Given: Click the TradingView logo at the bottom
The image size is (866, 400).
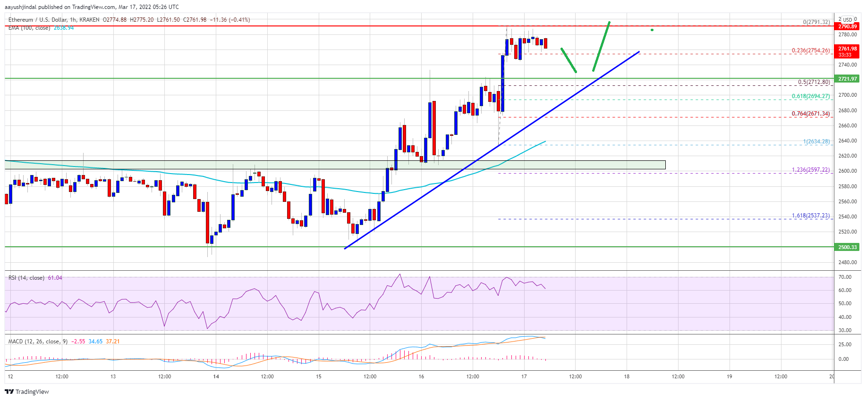Looking at the screenshot, I should click(x=27, y=392).
